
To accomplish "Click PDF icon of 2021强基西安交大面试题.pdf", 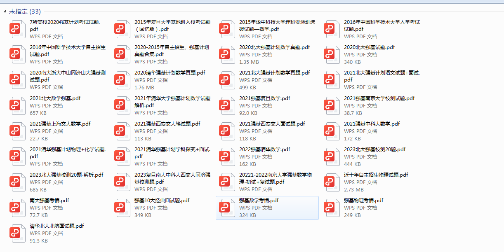I will [x=227, y=131].
